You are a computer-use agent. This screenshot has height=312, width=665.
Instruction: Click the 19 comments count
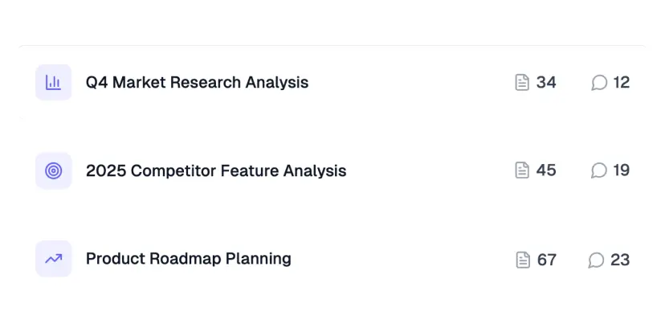(622, 170)
